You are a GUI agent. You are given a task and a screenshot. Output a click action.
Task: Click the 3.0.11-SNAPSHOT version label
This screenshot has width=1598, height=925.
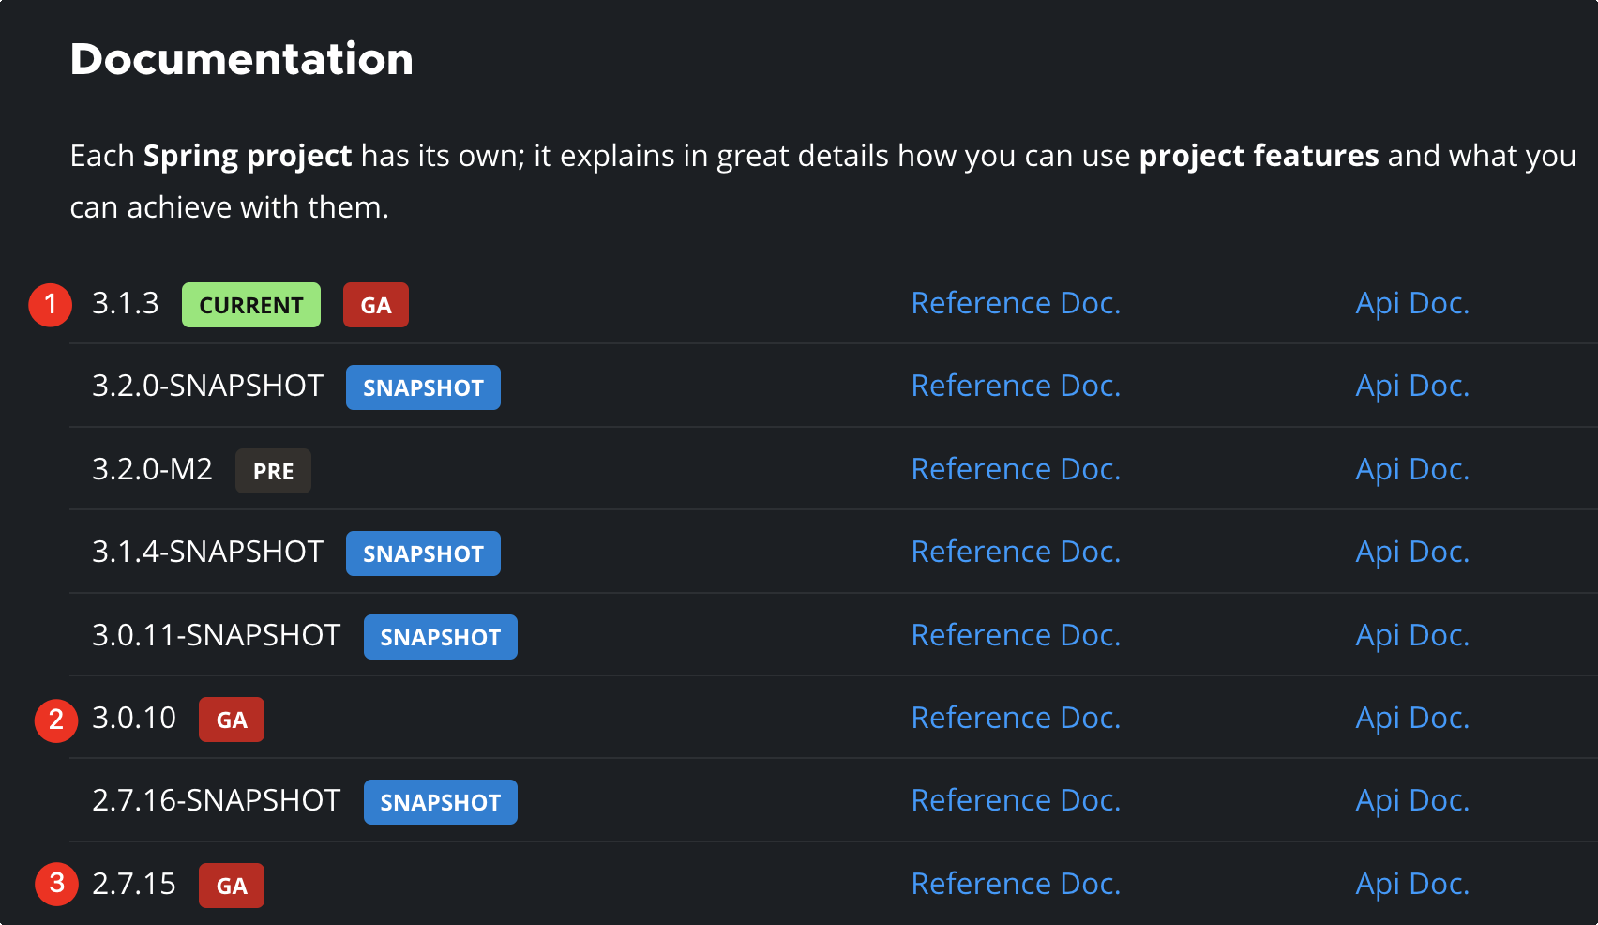[216, 635]
